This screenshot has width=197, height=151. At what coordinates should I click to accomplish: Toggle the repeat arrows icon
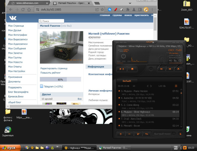180,61
